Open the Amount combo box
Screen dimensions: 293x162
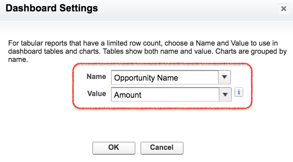point(171,94)
